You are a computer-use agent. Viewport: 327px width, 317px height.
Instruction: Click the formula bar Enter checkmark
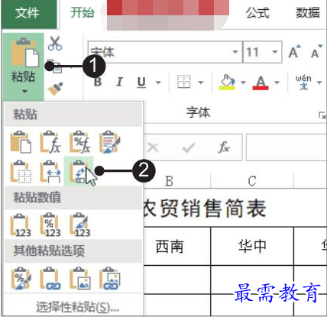pyautogui.click(x=189, y=147)
